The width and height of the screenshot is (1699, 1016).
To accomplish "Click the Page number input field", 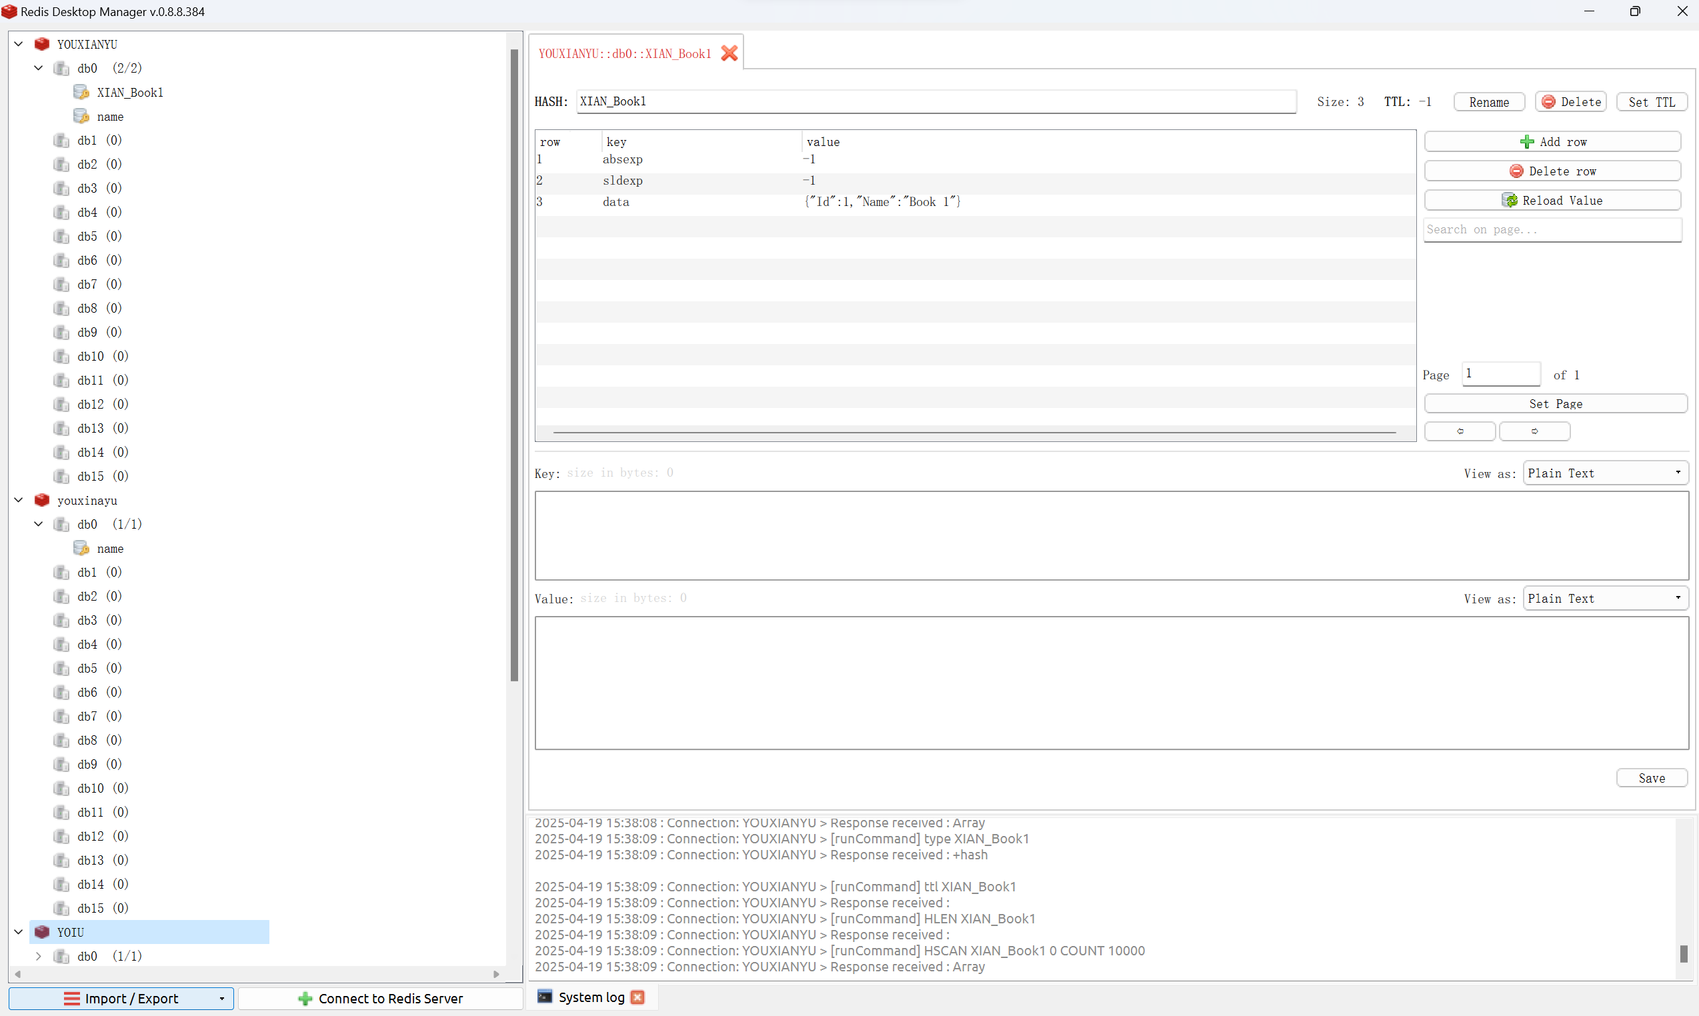I will pyautogui.click(x=1501, y=374).
